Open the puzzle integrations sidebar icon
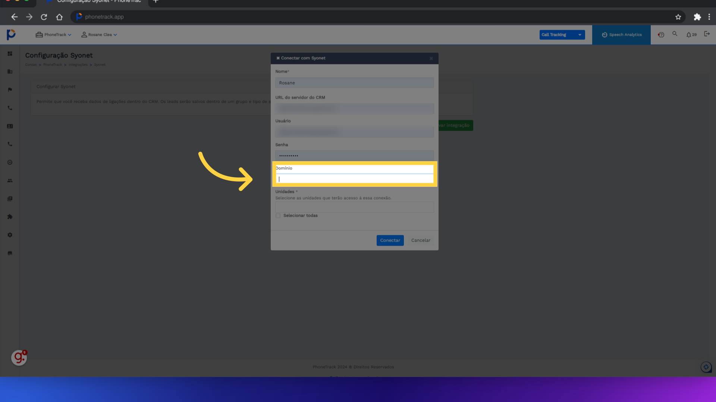This screenshot has height=402, width=716. 10,217
